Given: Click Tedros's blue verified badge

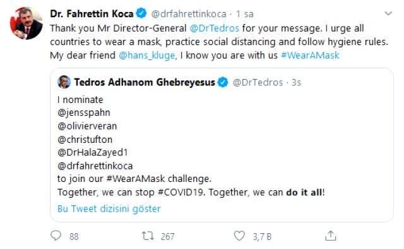Looking at the screenshot, I should [x=223, y=82].
